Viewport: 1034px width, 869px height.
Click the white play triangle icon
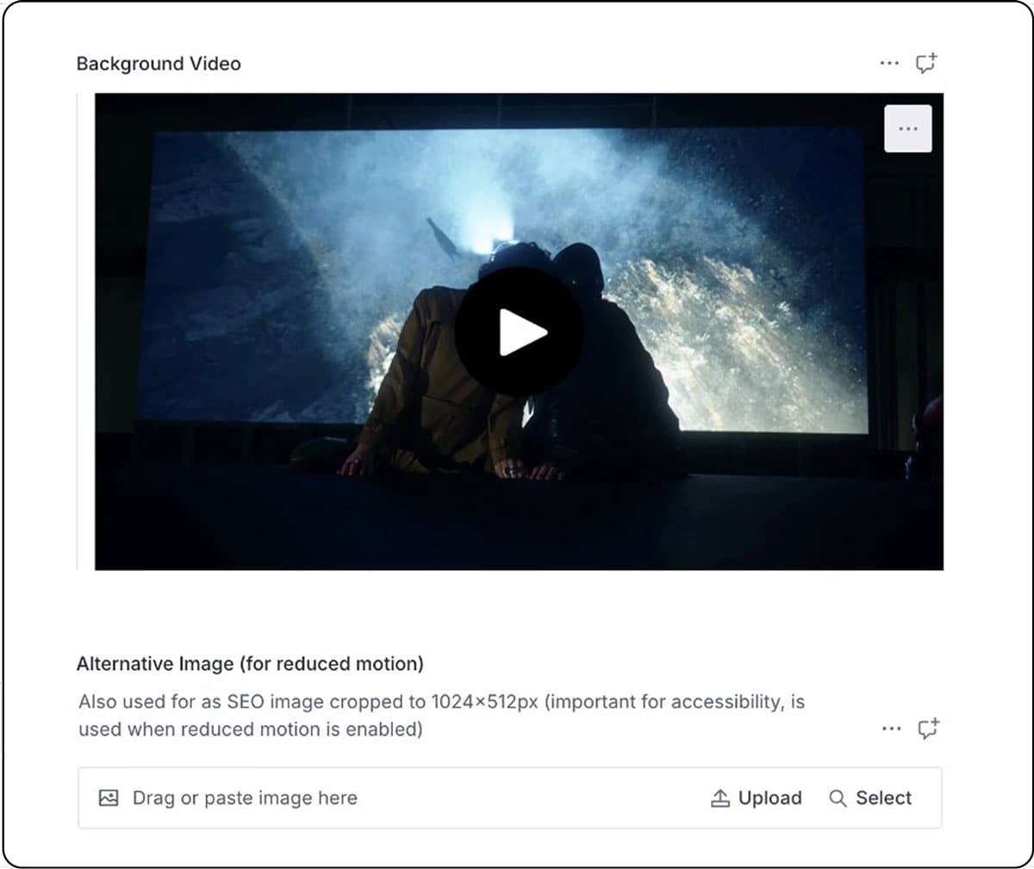point(522,332)
